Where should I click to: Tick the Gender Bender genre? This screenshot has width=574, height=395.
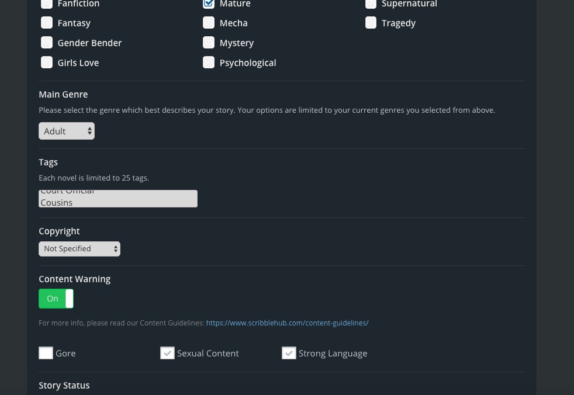coord(47,43)
